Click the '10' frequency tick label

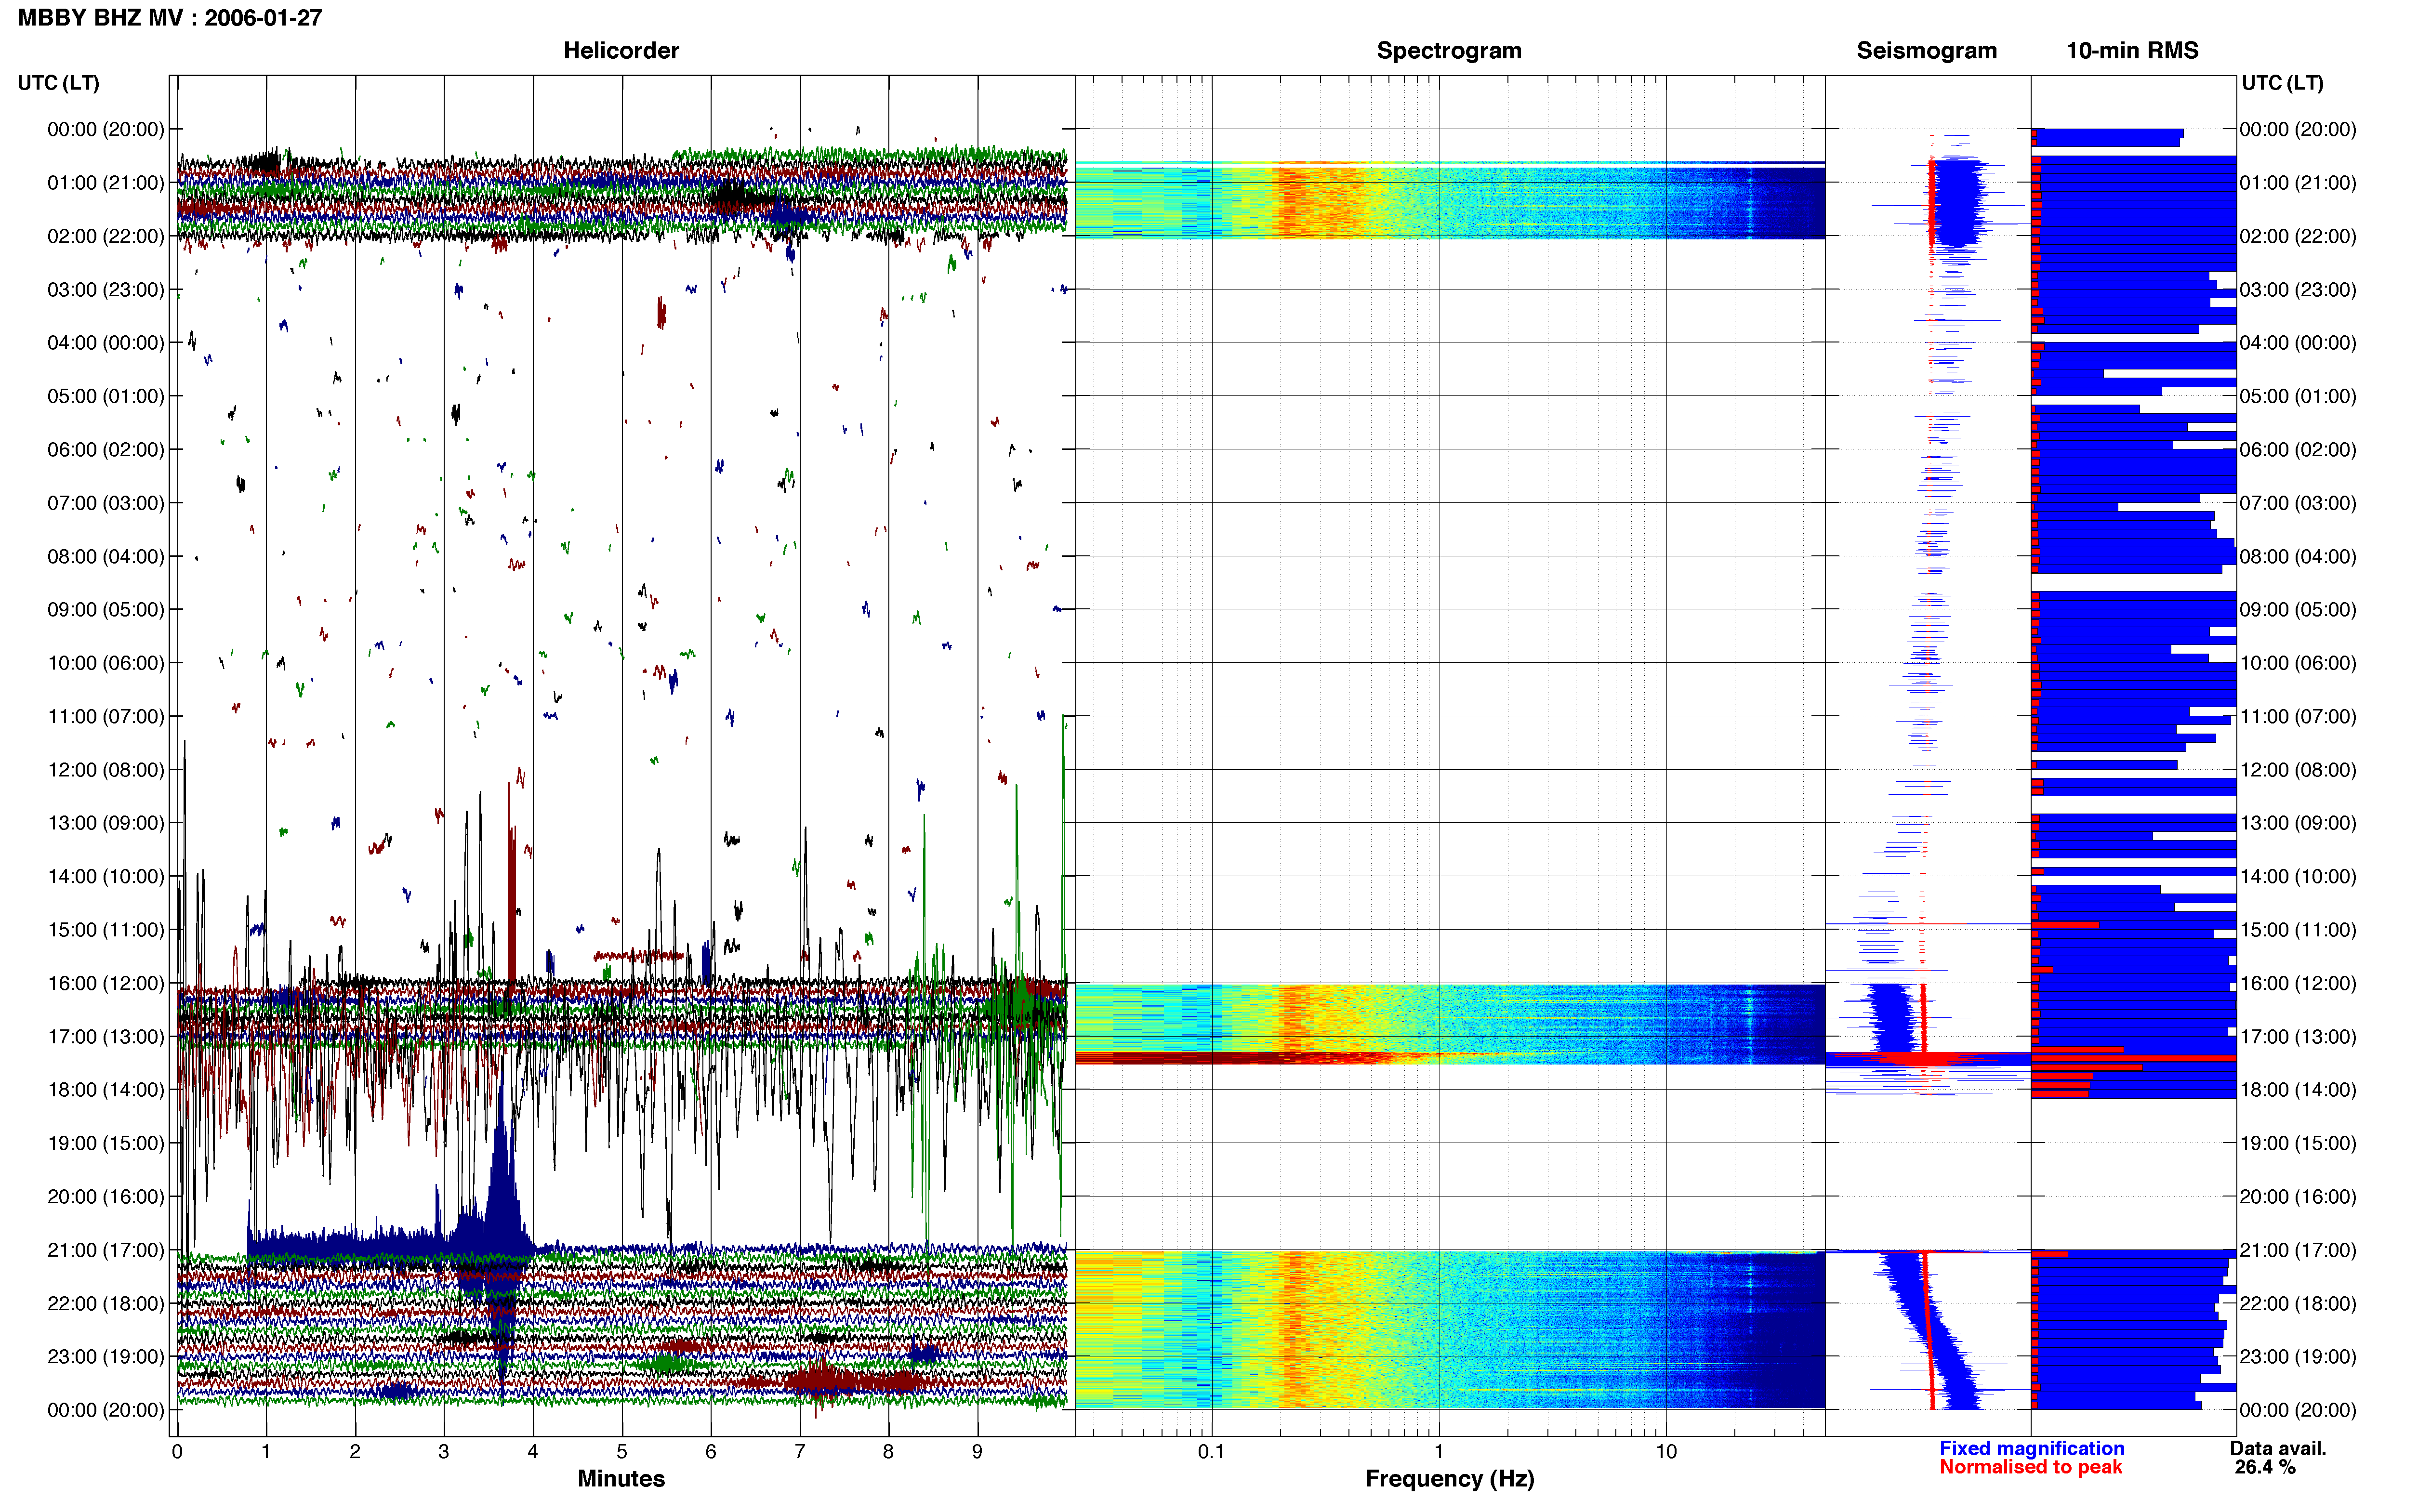(x=1666, y=1451)
